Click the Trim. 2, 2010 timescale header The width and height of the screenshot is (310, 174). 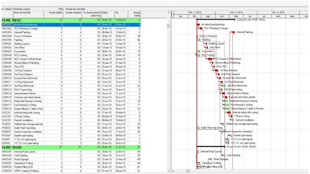pos(236,12)
